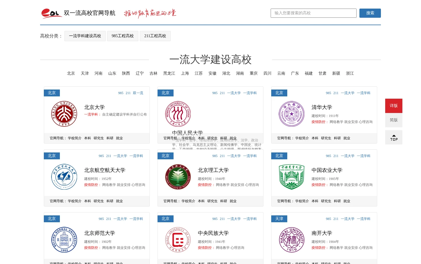
Task: Filter by 云南 region
Action: pos(281,74)
